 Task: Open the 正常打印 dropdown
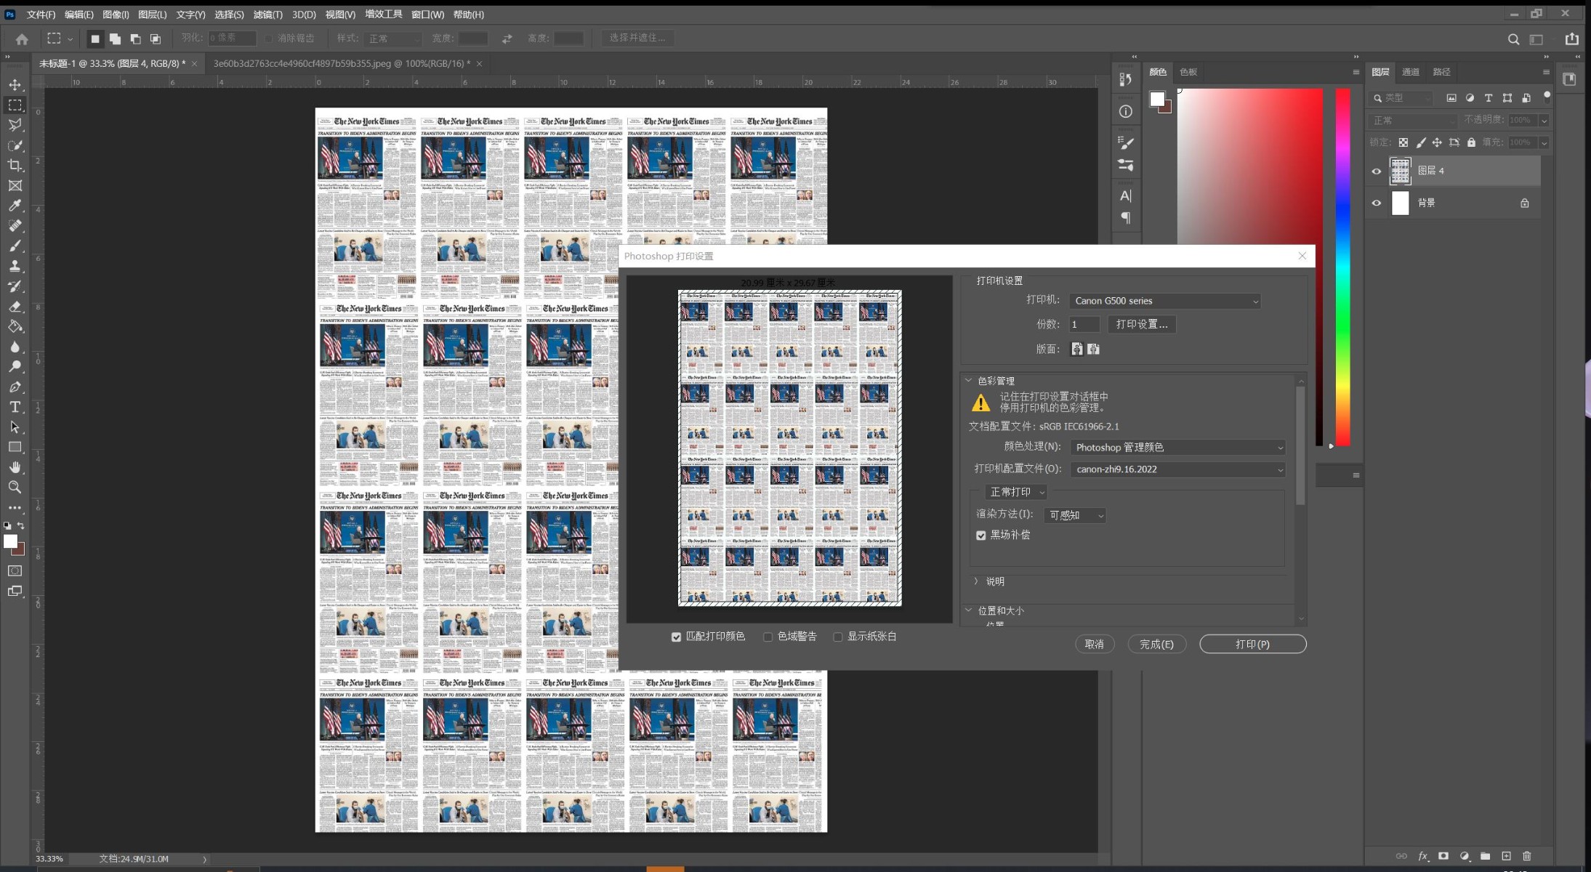coord(1015,493)
